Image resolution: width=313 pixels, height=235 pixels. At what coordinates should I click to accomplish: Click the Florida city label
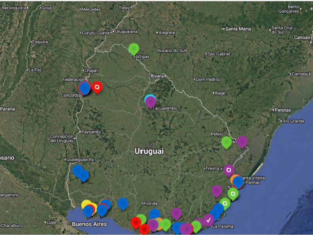[x=151, y=203]
